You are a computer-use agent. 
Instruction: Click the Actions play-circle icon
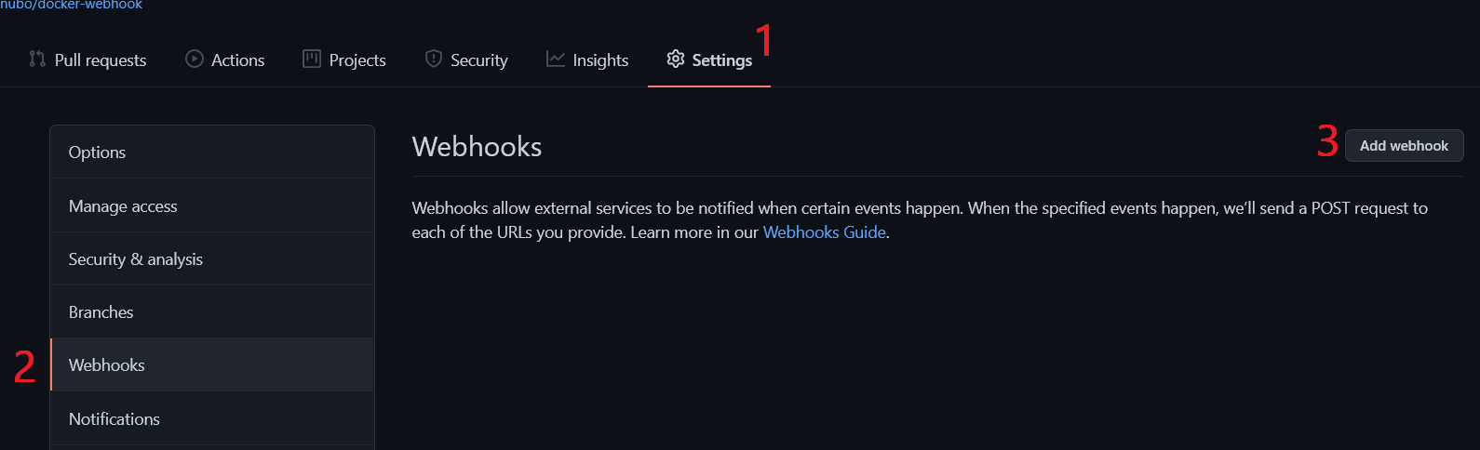[195, 60]
